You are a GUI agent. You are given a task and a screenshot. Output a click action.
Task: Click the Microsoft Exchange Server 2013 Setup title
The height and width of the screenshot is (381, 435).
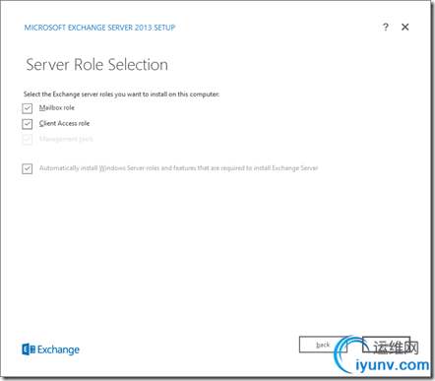tap(99, 28)
